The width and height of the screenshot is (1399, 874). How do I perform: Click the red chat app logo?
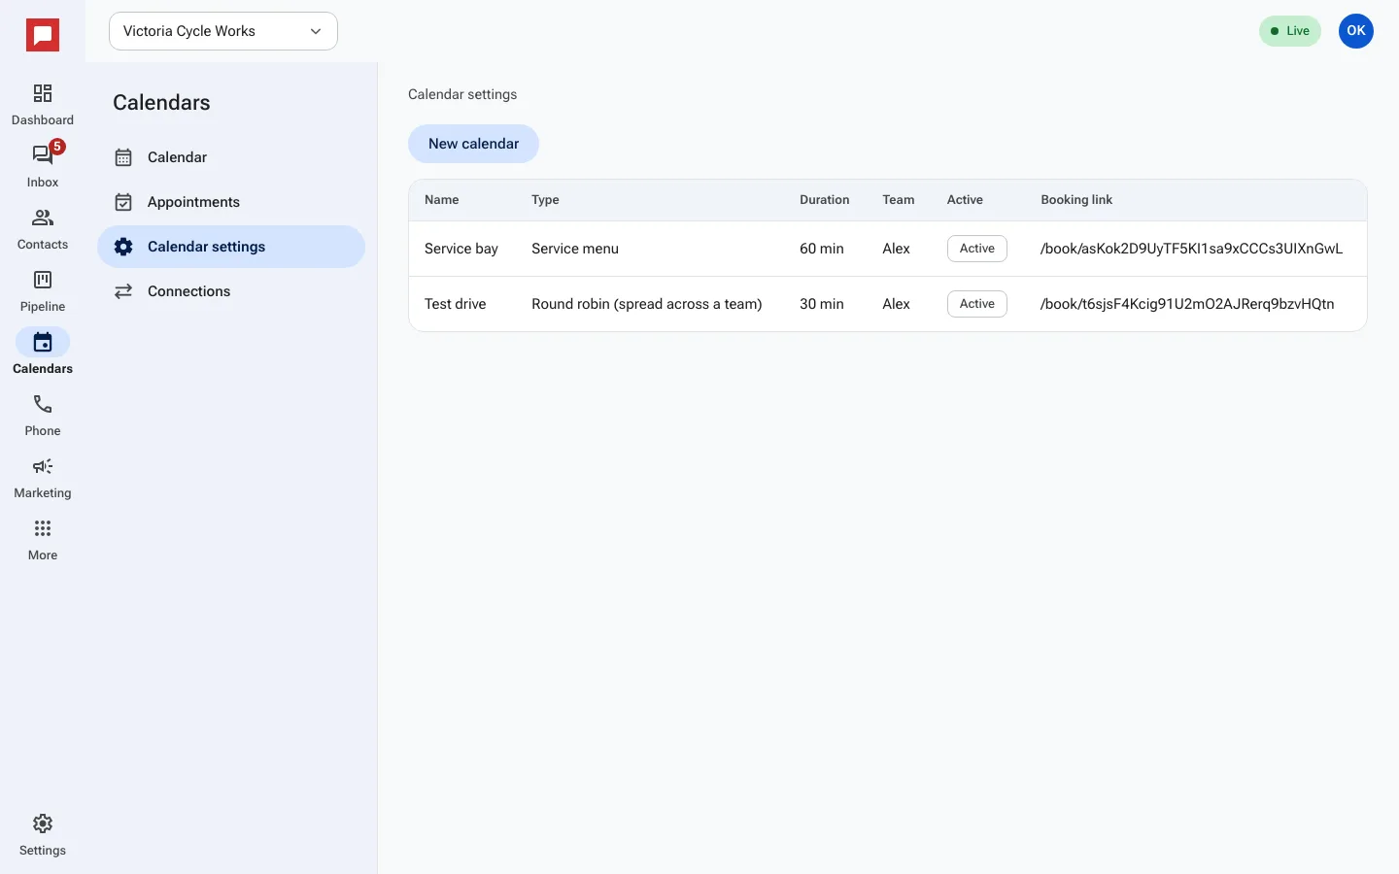43,36
